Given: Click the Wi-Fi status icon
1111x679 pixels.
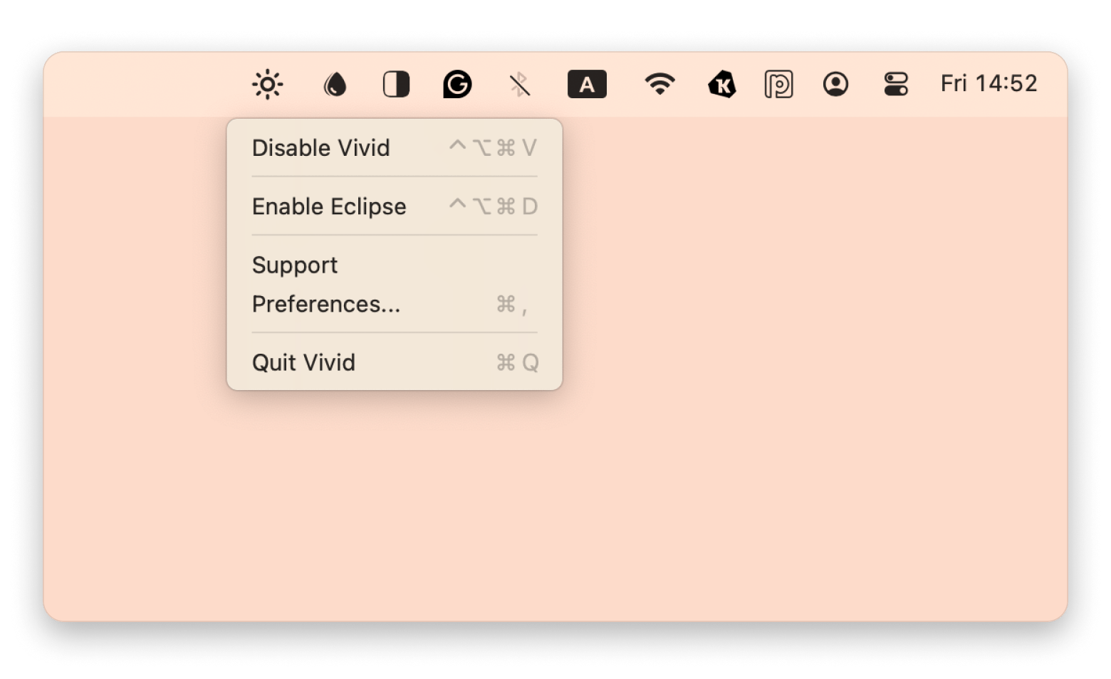Looking at the screenshot, I should tap(660, 84).
